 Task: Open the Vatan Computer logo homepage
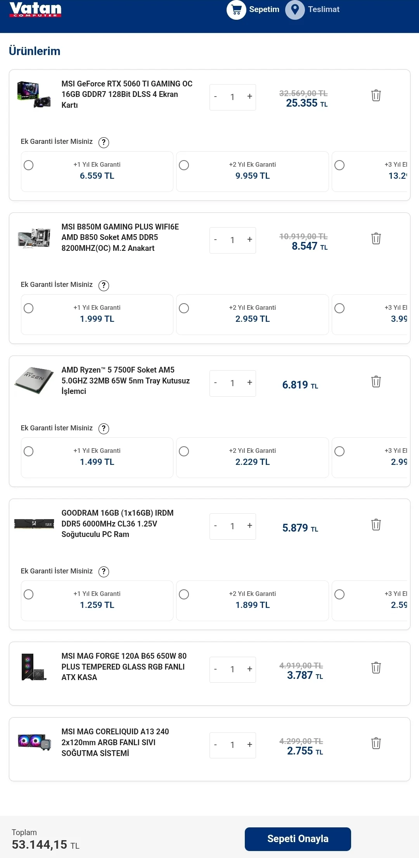tap(35, 10)
